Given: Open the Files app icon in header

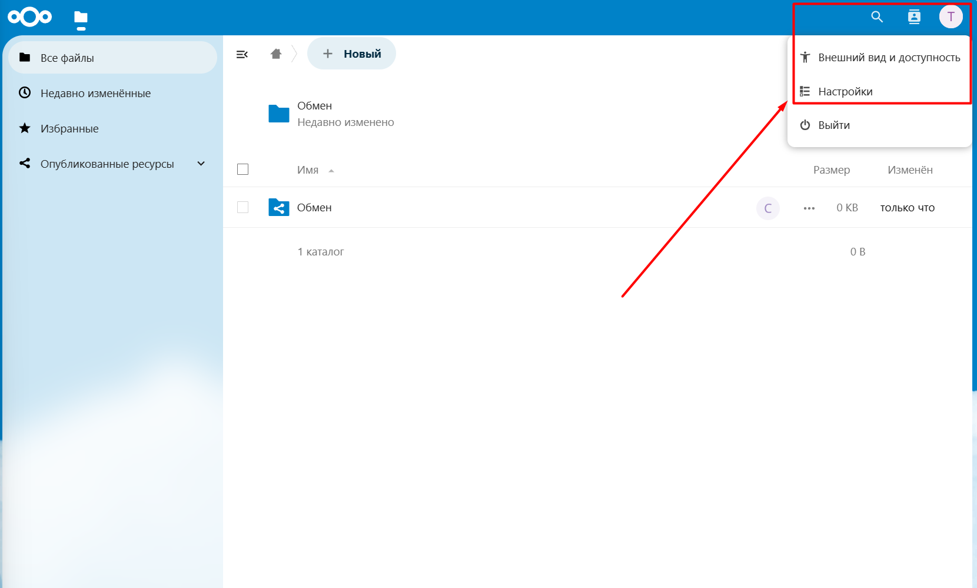Looking at the screenshot, I should (81, 18).
